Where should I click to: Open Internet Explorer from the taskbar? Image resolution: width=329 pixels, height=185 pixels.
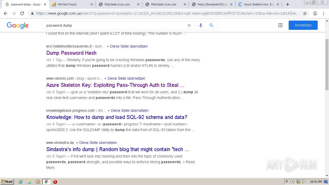pos(20,182)
